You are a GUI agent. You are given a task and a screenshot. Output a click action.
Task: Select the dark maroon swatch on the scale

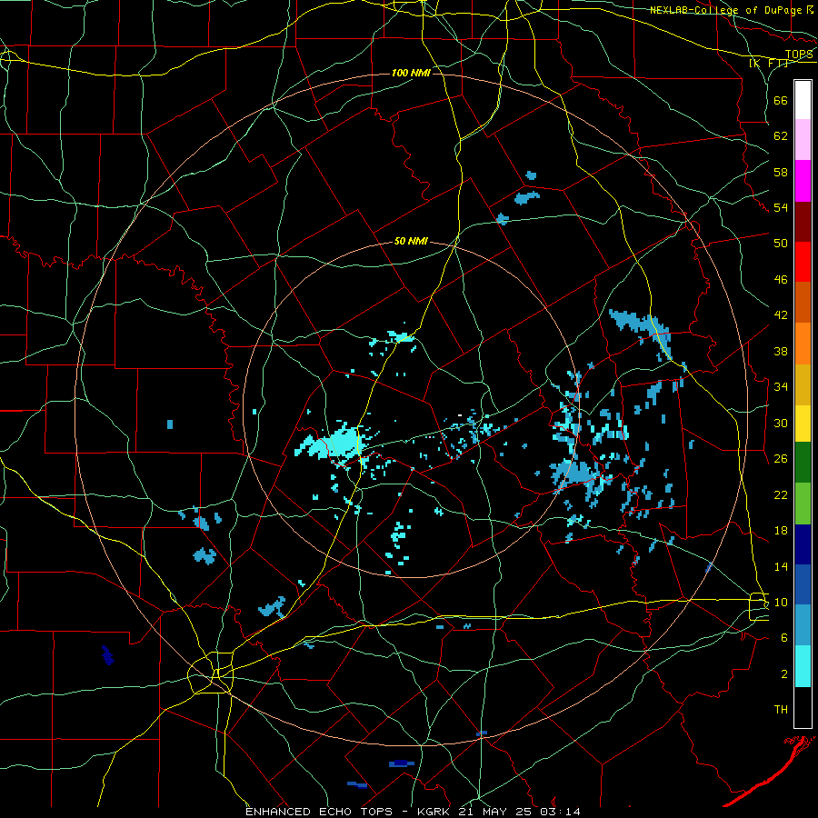tap(803, 222)
